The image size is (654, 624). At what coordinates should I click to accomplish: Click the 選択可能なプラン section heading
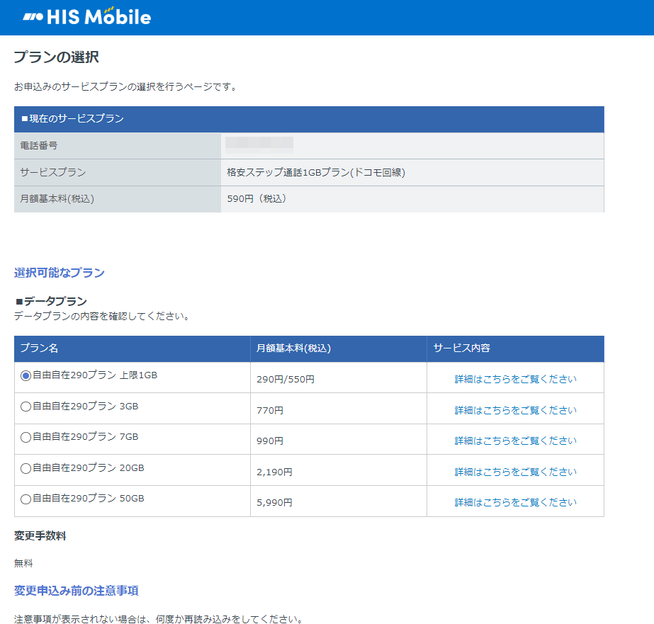(x=60, y=273)
